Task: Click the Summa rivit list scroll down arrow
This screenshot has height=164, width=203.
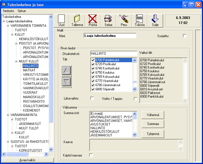Action: tap(134, 135)
